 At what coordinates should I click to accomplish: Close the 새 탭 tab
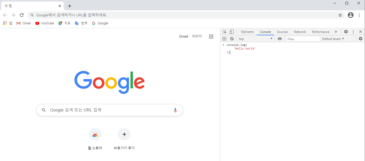click(x=60, y=6)
